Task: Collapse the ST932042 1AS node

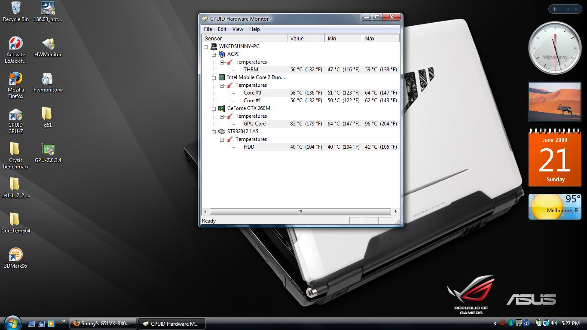Action: point(214,131)
